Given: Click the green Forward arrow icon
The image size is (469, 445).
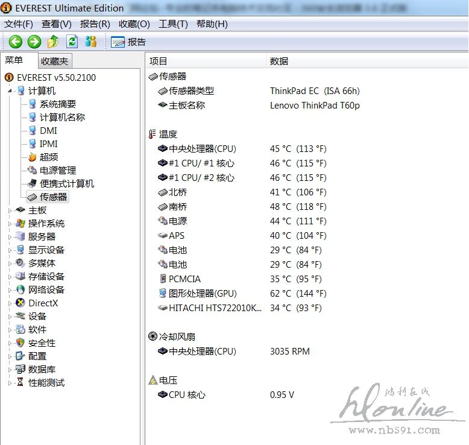Looking at the screenshot, I should pos(34,42).
